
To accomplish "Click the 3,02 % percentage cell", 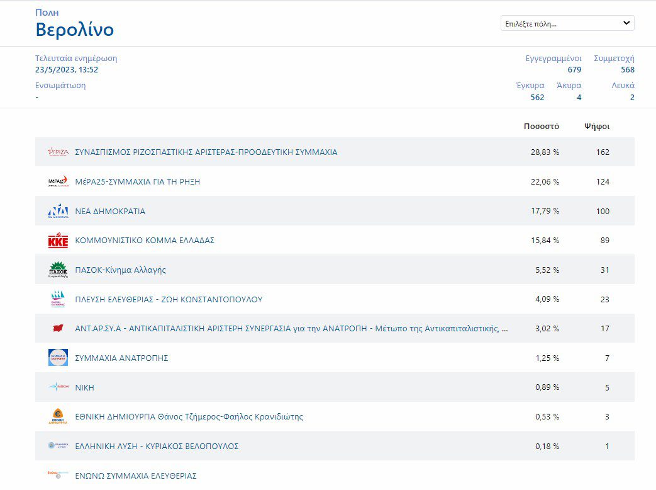I will 547,329.
